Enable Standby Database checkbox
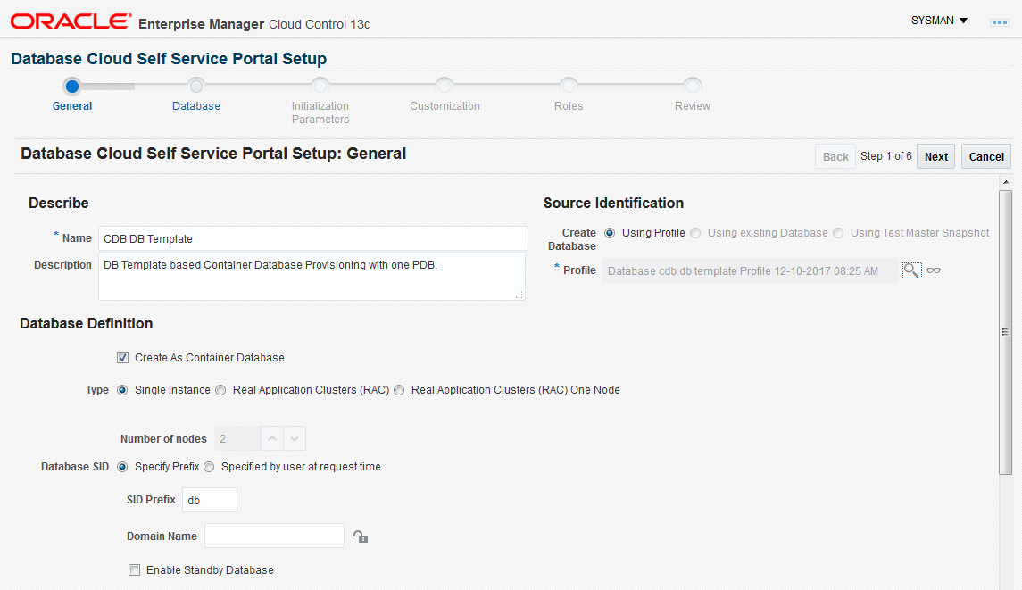This screenshot has height=590, width=1022. [135, 570]
